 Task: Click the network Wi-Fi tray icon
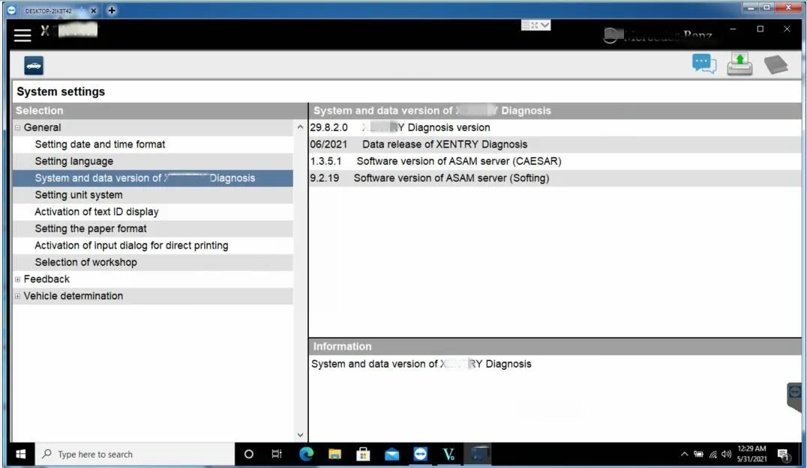(x=712, y=454)
